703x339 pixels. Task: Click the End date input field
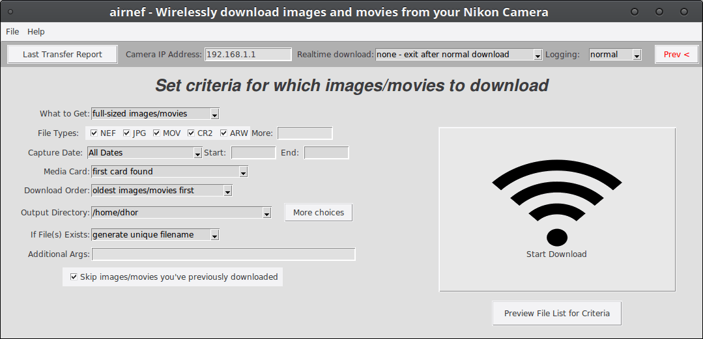[x=326, y=153]
